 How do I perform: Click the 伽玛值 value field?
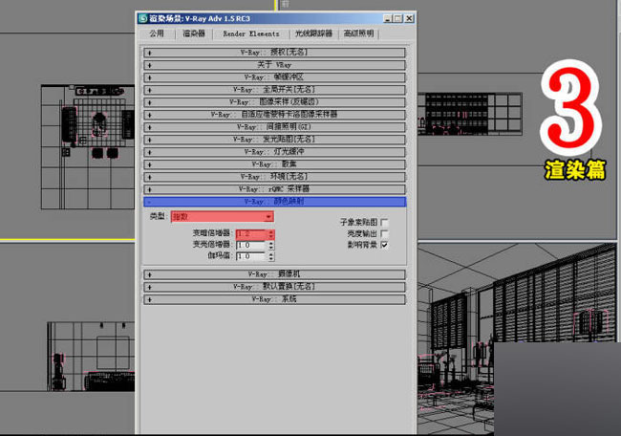coord(251,256)
